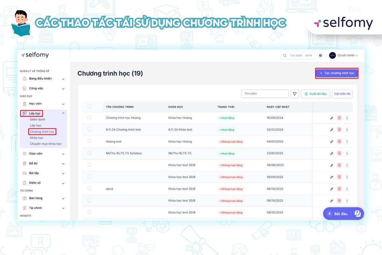Click the table Tìm kiếm search field
The width and height of the screenshot is (382, 255).
point(265,94)
